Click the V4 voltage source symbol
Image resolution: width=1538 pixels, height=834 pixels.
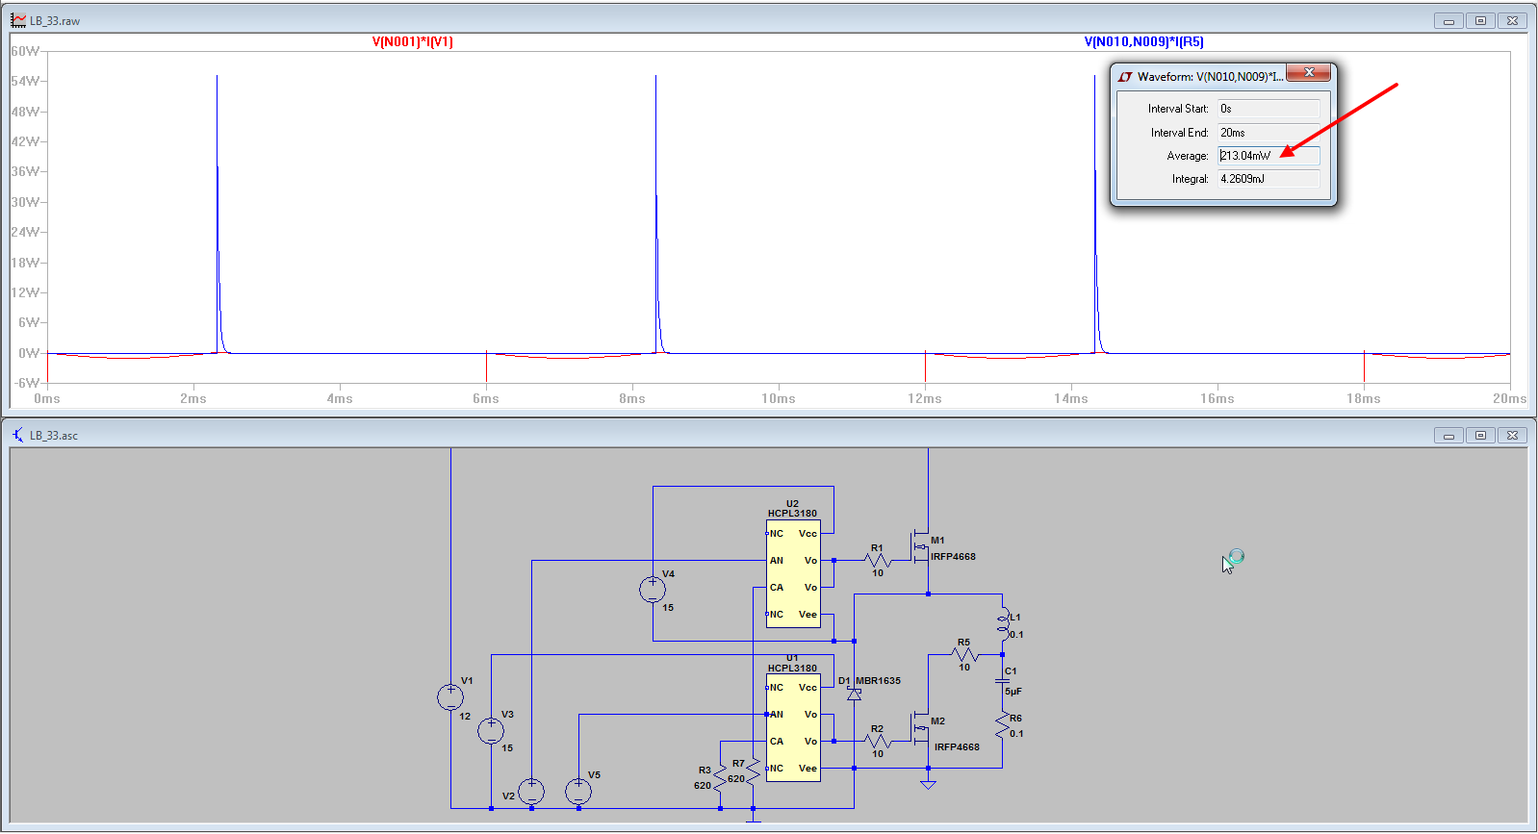pyautogui.click(x=653, y=589)
